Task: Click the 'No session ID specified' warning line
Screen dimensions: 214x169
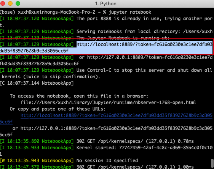Action: pos(107,161)
